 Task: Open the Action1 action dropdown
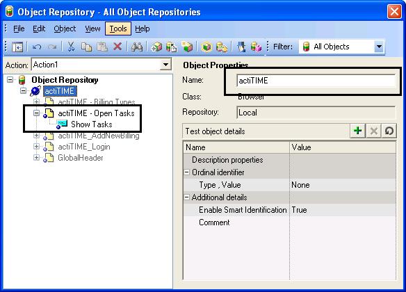(x=165, y=65)
